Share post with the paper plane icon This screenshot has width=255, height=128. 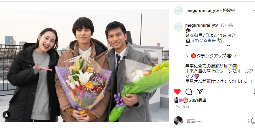200,91
